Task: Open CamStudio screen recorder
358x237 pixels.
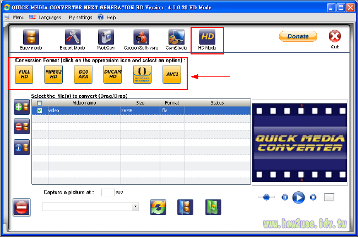Action: pyautogui.click(x=176, y=38)
